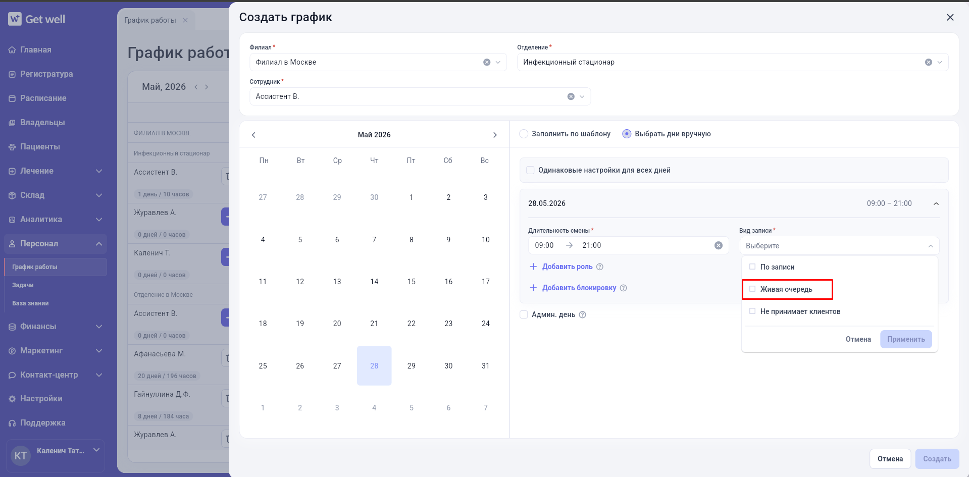Viewport: 969px width, 477px height.
Task: Go to next month in dialog calendar
Action: click(x=495, y=135)
